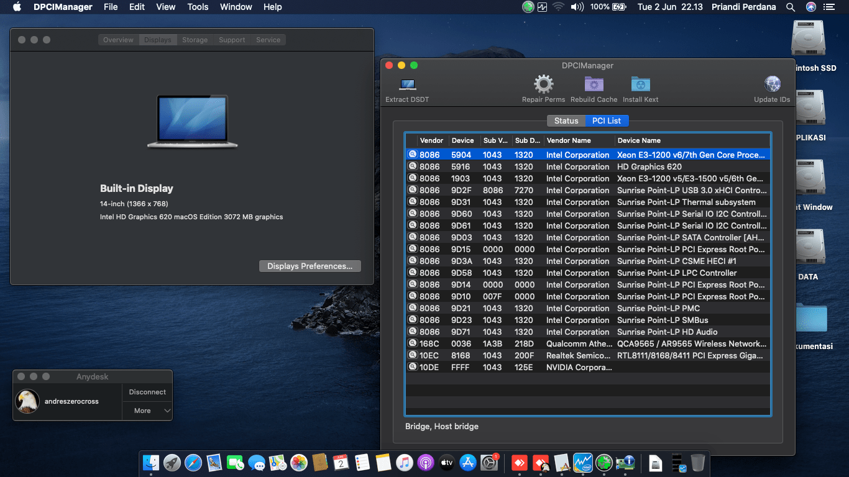Image resolution: width=849 pixels, height=477 pixels.
Task: Select the Sunrise Point-LP Thermal subsystem row
Action: [x=588, y=202]
